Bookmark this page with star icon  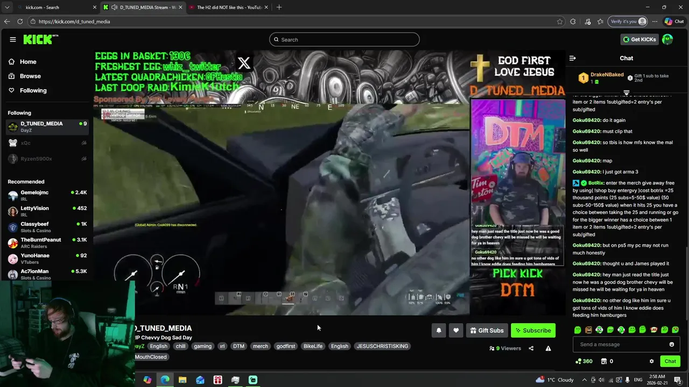[x=560, y=21]
